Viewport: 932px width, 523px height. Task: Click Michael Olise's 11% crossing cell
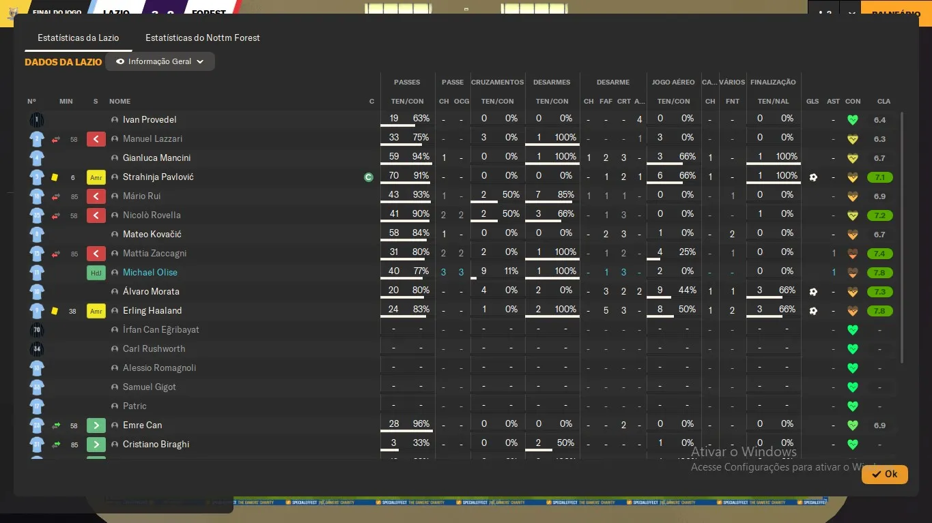(x=511, y=271)
